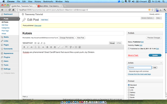Select the Quote post format
Image resolution: width=167 pixels, height=104 pixels.
tap(129, 97)
